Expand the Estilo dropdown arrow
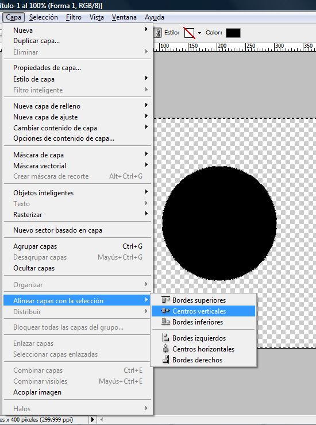Screen dimensions: 316x425 (199, 33)
